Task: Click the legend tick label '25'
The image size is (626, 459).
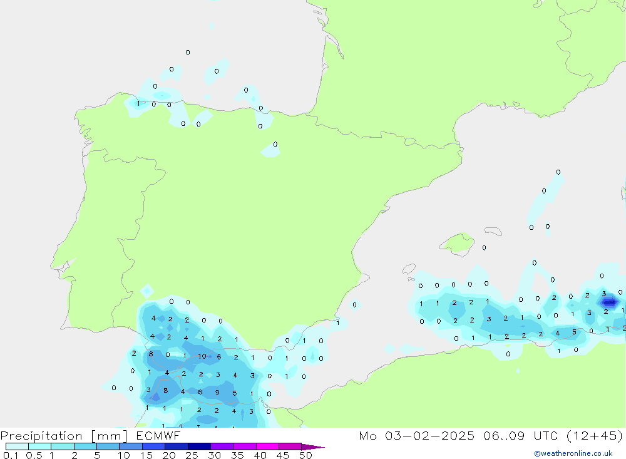Action: tap(192, 455)
